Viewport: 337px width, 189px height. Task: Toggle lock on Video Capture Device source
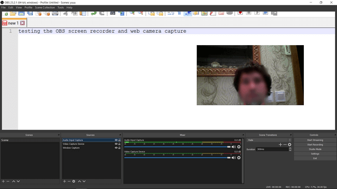pos(119,144)
